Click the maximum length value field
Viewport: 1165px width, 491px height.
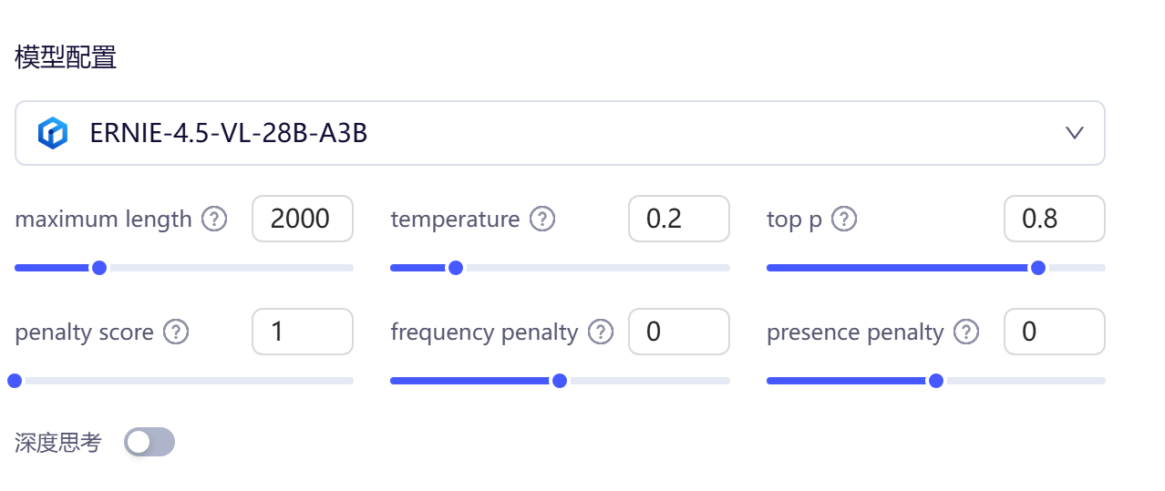[x=303, y=219]
